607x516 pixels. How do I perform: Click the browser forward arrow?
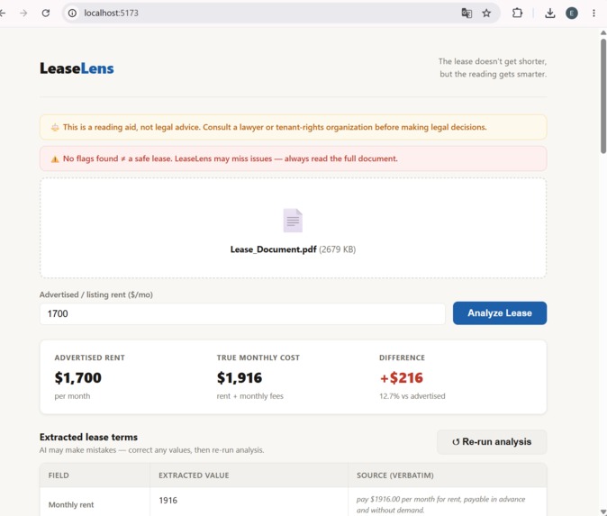23,14
